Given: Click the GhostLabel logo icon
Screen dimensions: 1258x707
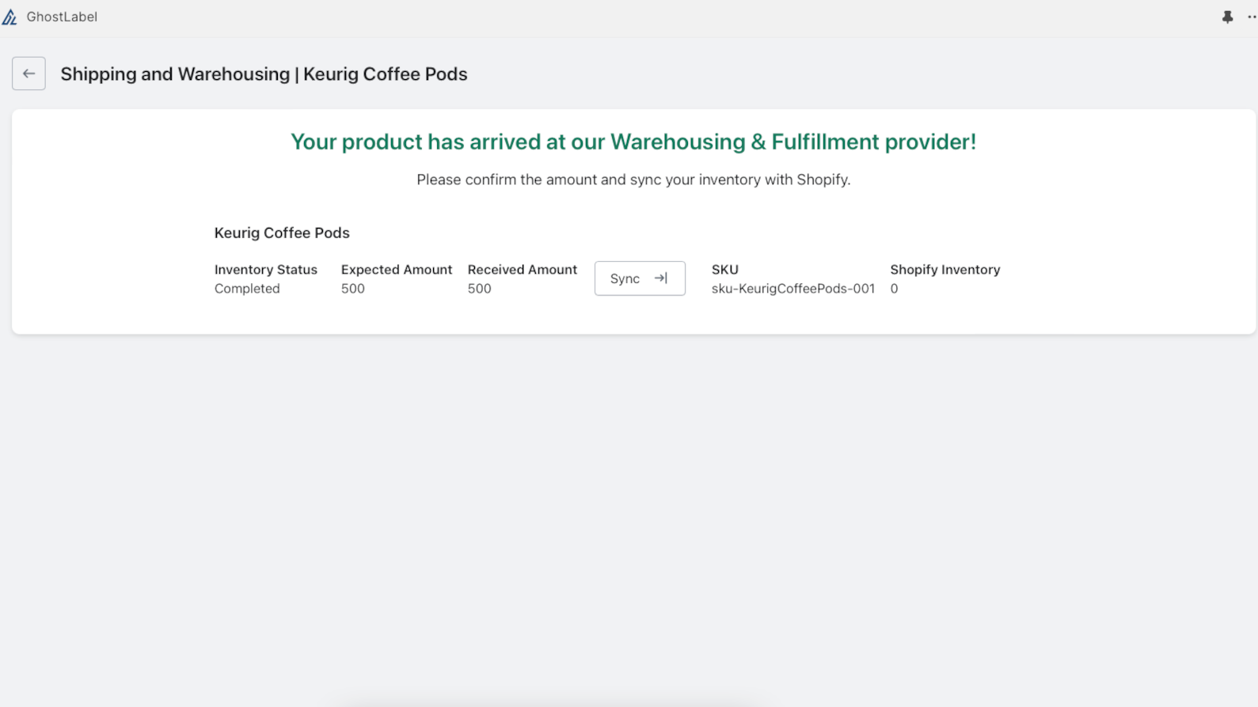Looking at the screenshot, I should (10, 17).
